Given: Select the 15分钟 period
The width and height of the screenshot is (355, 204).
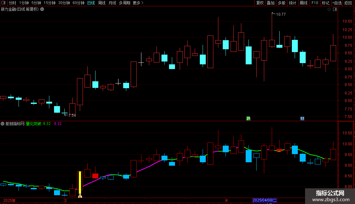Looking at the screenshot, I should click(50, 3).
